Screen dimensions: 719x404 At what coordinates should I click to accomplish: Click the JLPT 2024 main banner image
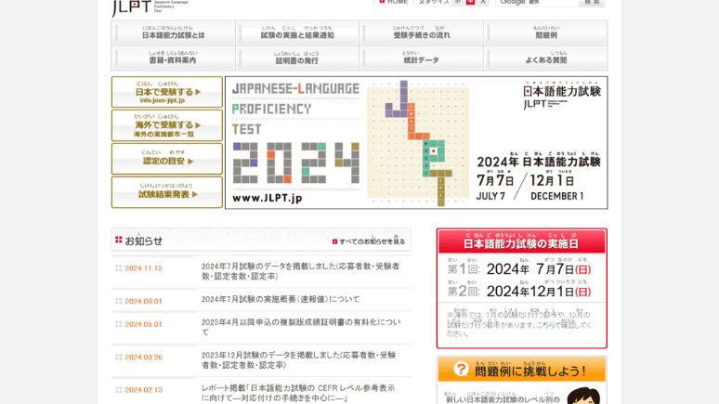coord(416,143)
